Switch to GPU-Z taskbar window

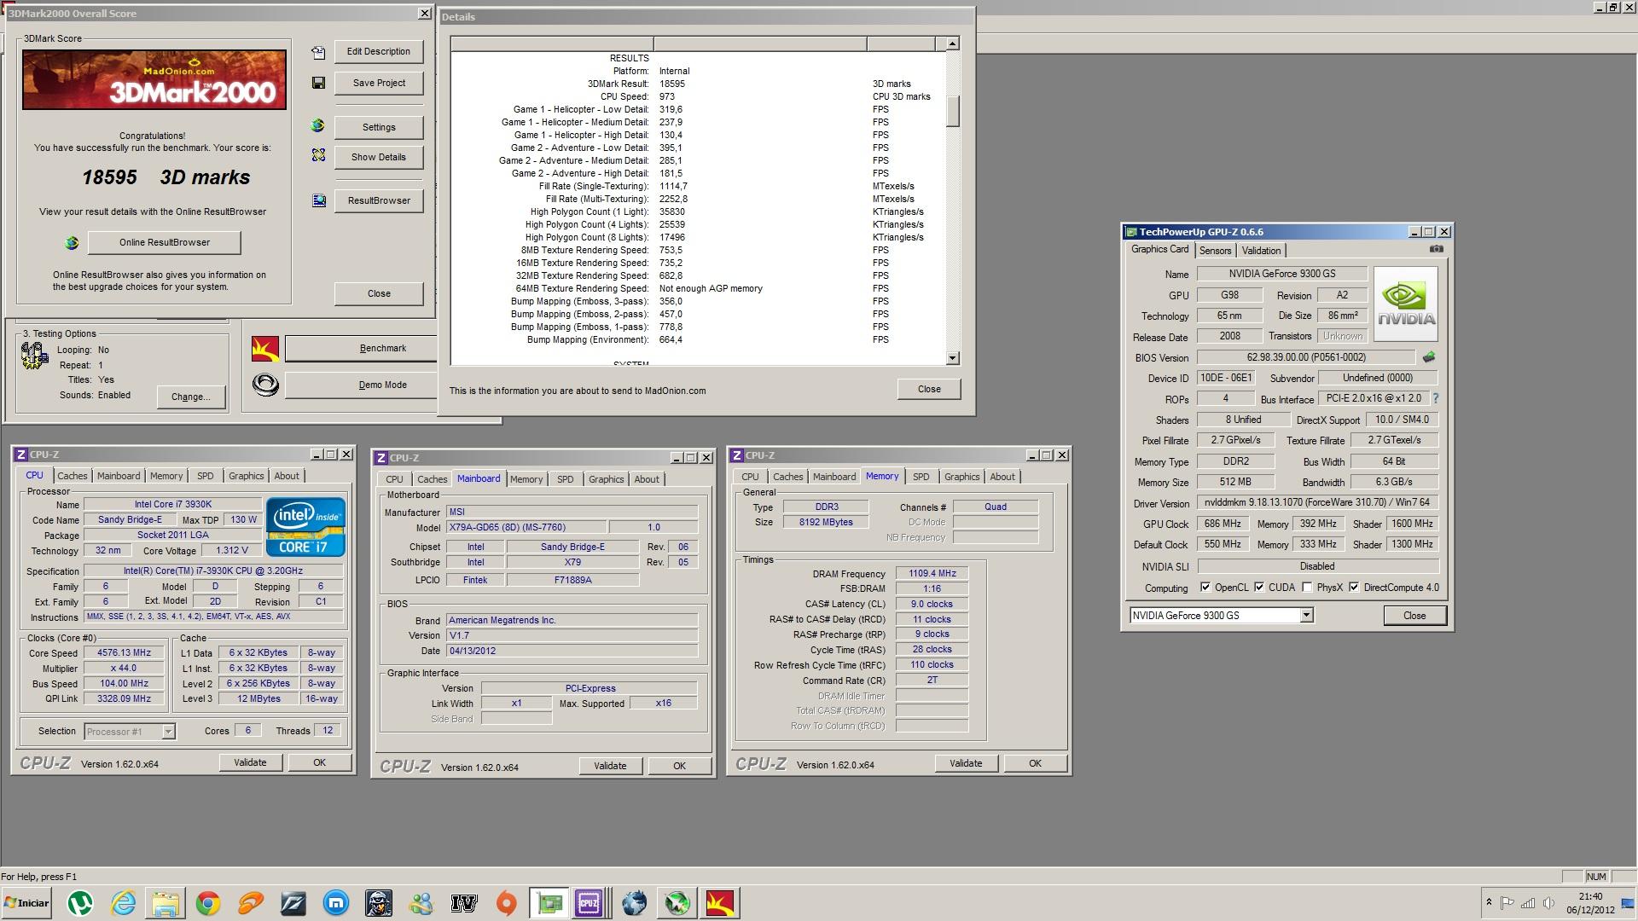click(549, 903)
